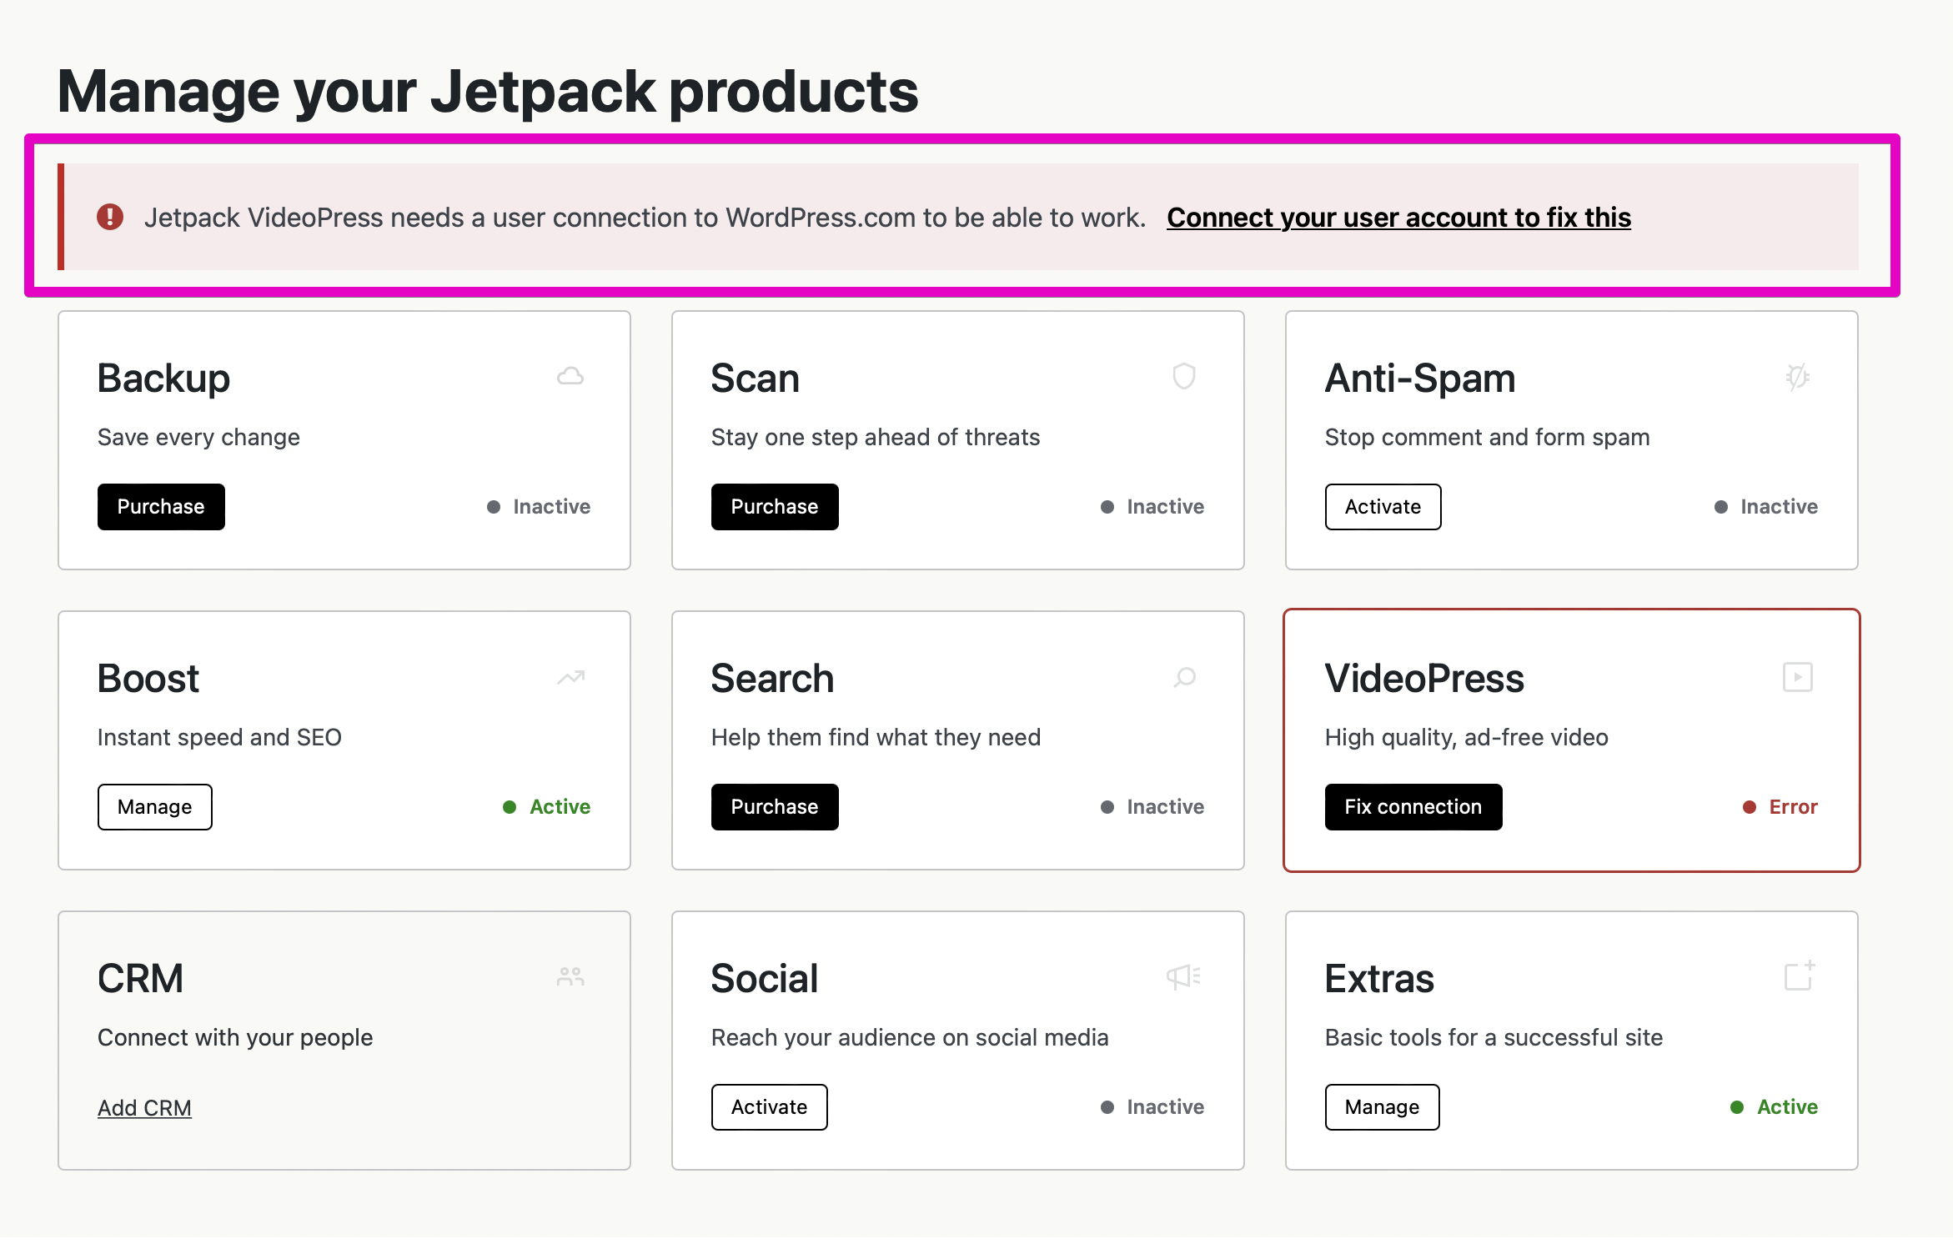Click the Inactive status on Anti-Spam
Image resolution: width=1953 pixels, height=1259 pixels.
click(x=1766, y=507)
